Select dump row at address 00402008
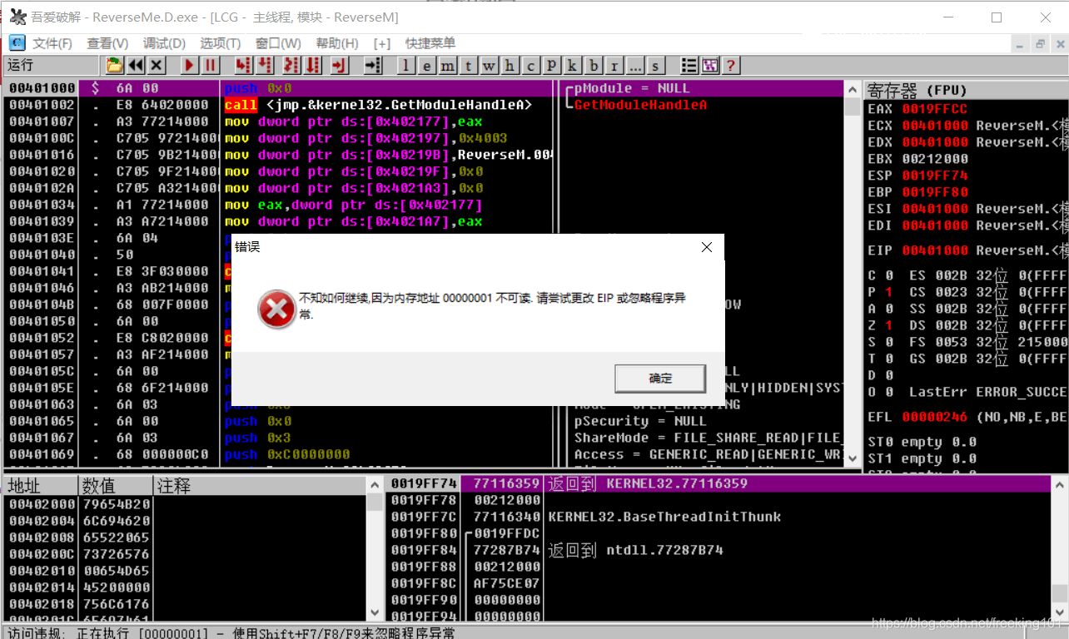The height and width of the screenshot is (639, 1069). click(x=184, y=537)
